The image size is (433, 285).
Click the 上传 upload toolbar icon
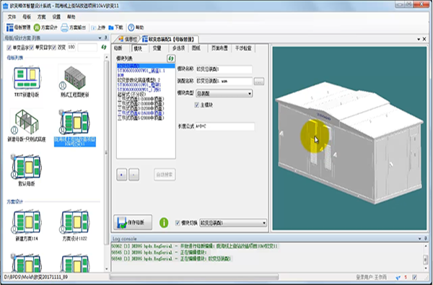(x=94, y=27)
